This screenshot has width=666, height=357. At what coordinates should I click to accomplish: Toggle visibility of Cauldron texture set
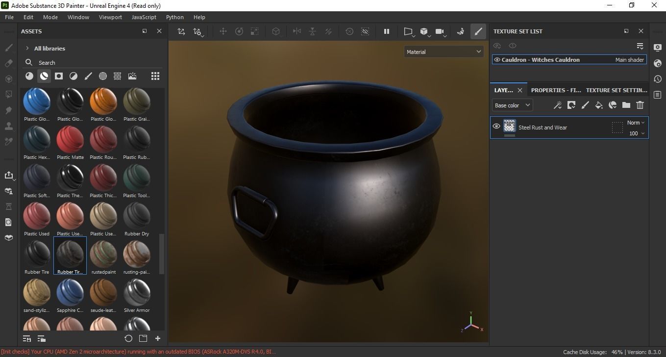click(x=497, y=60)
